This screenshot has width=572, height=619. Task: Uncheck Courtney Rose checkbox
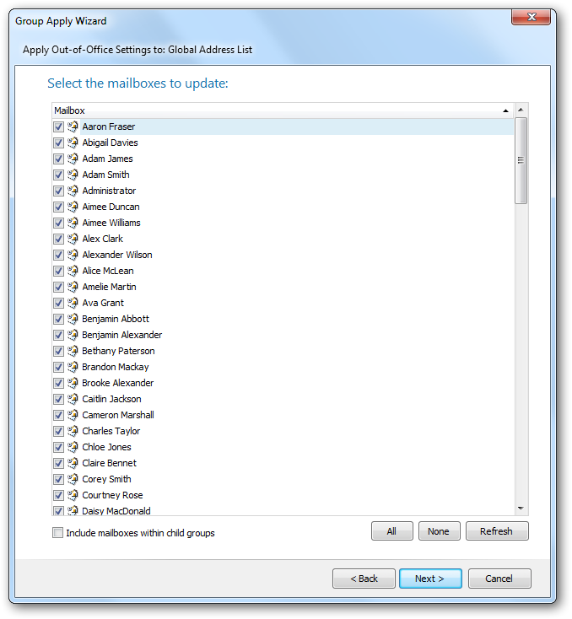pos(58,495)
